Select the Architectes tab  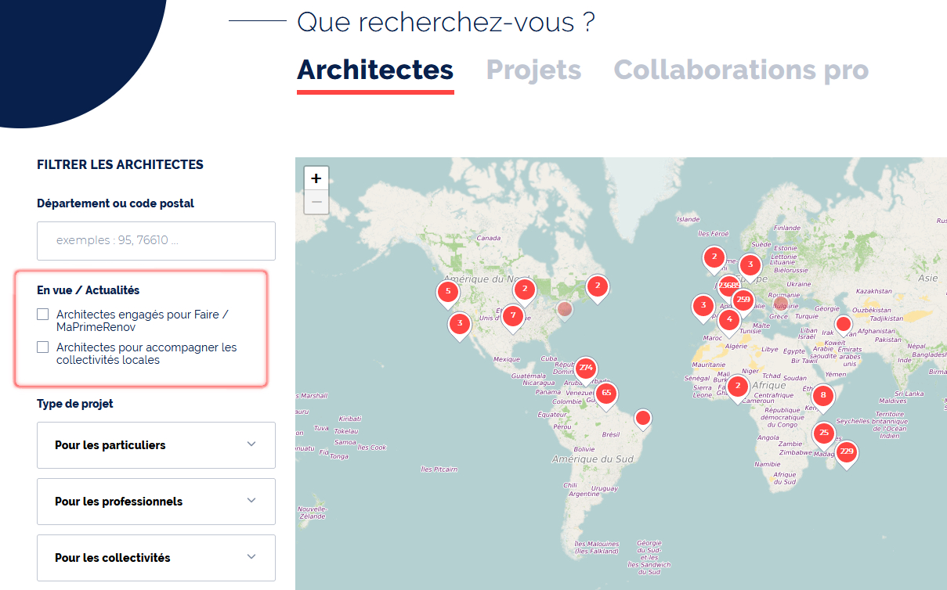point(375,70)
